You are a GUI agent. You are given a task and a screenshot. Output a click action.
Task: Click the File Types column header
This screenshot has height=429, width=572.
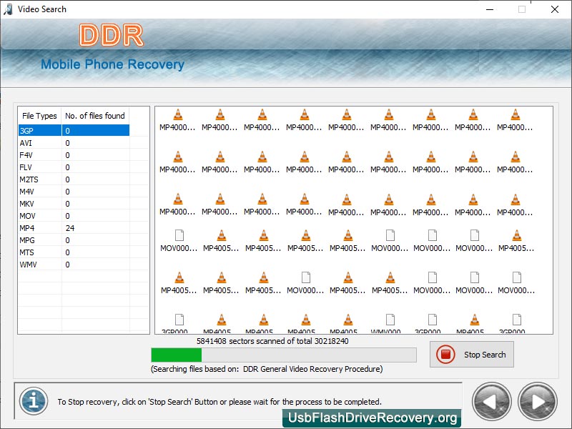39,116
